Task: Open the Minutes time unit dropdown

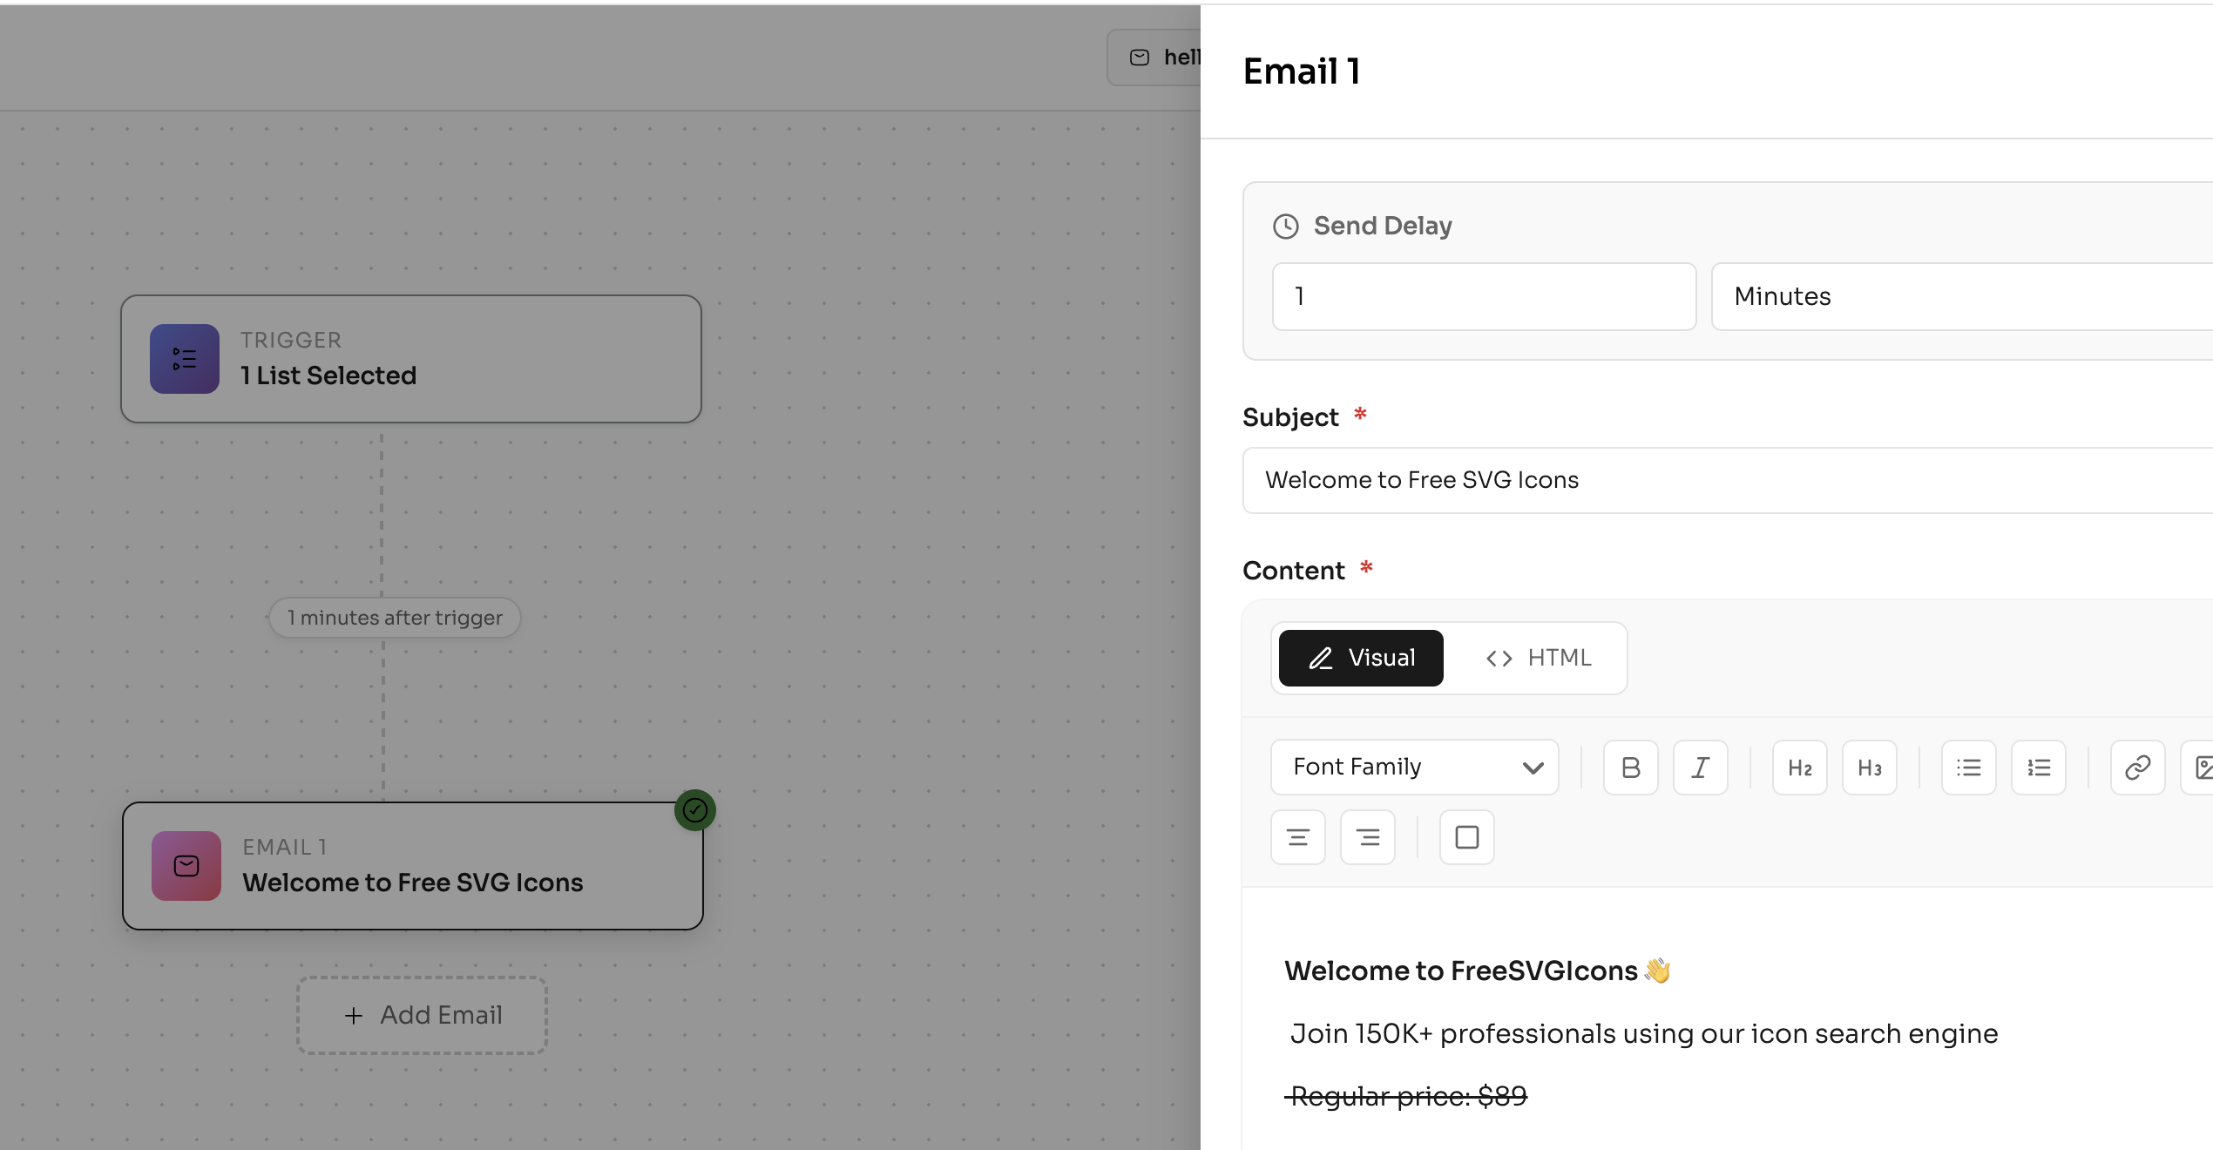Action: (x=1959, y=296)
